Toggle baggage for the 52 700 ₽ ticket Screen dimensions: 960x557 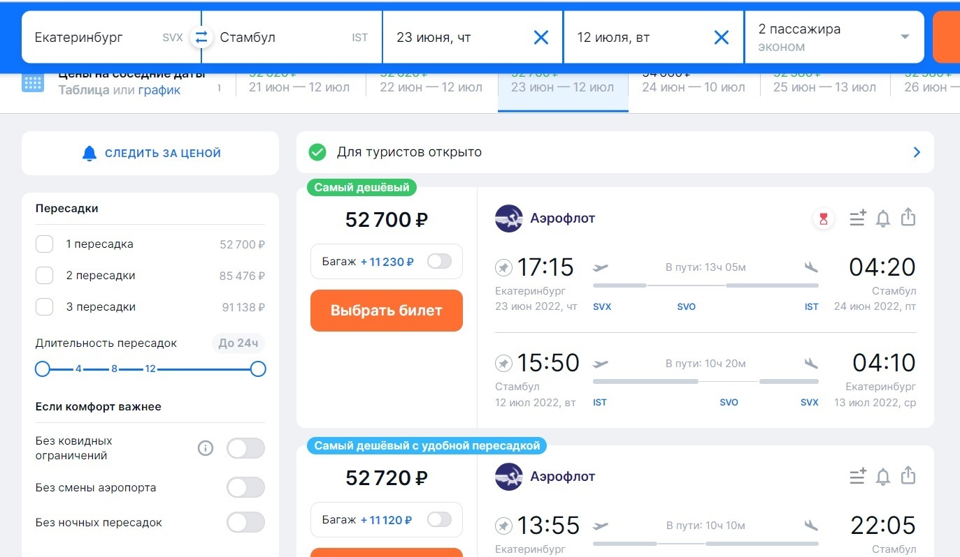(439, 262)
